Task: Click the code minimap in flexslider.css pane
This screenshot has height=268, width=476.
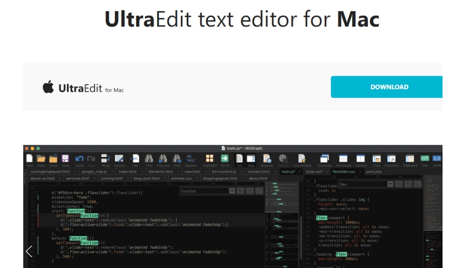Action: click(433, 221)
